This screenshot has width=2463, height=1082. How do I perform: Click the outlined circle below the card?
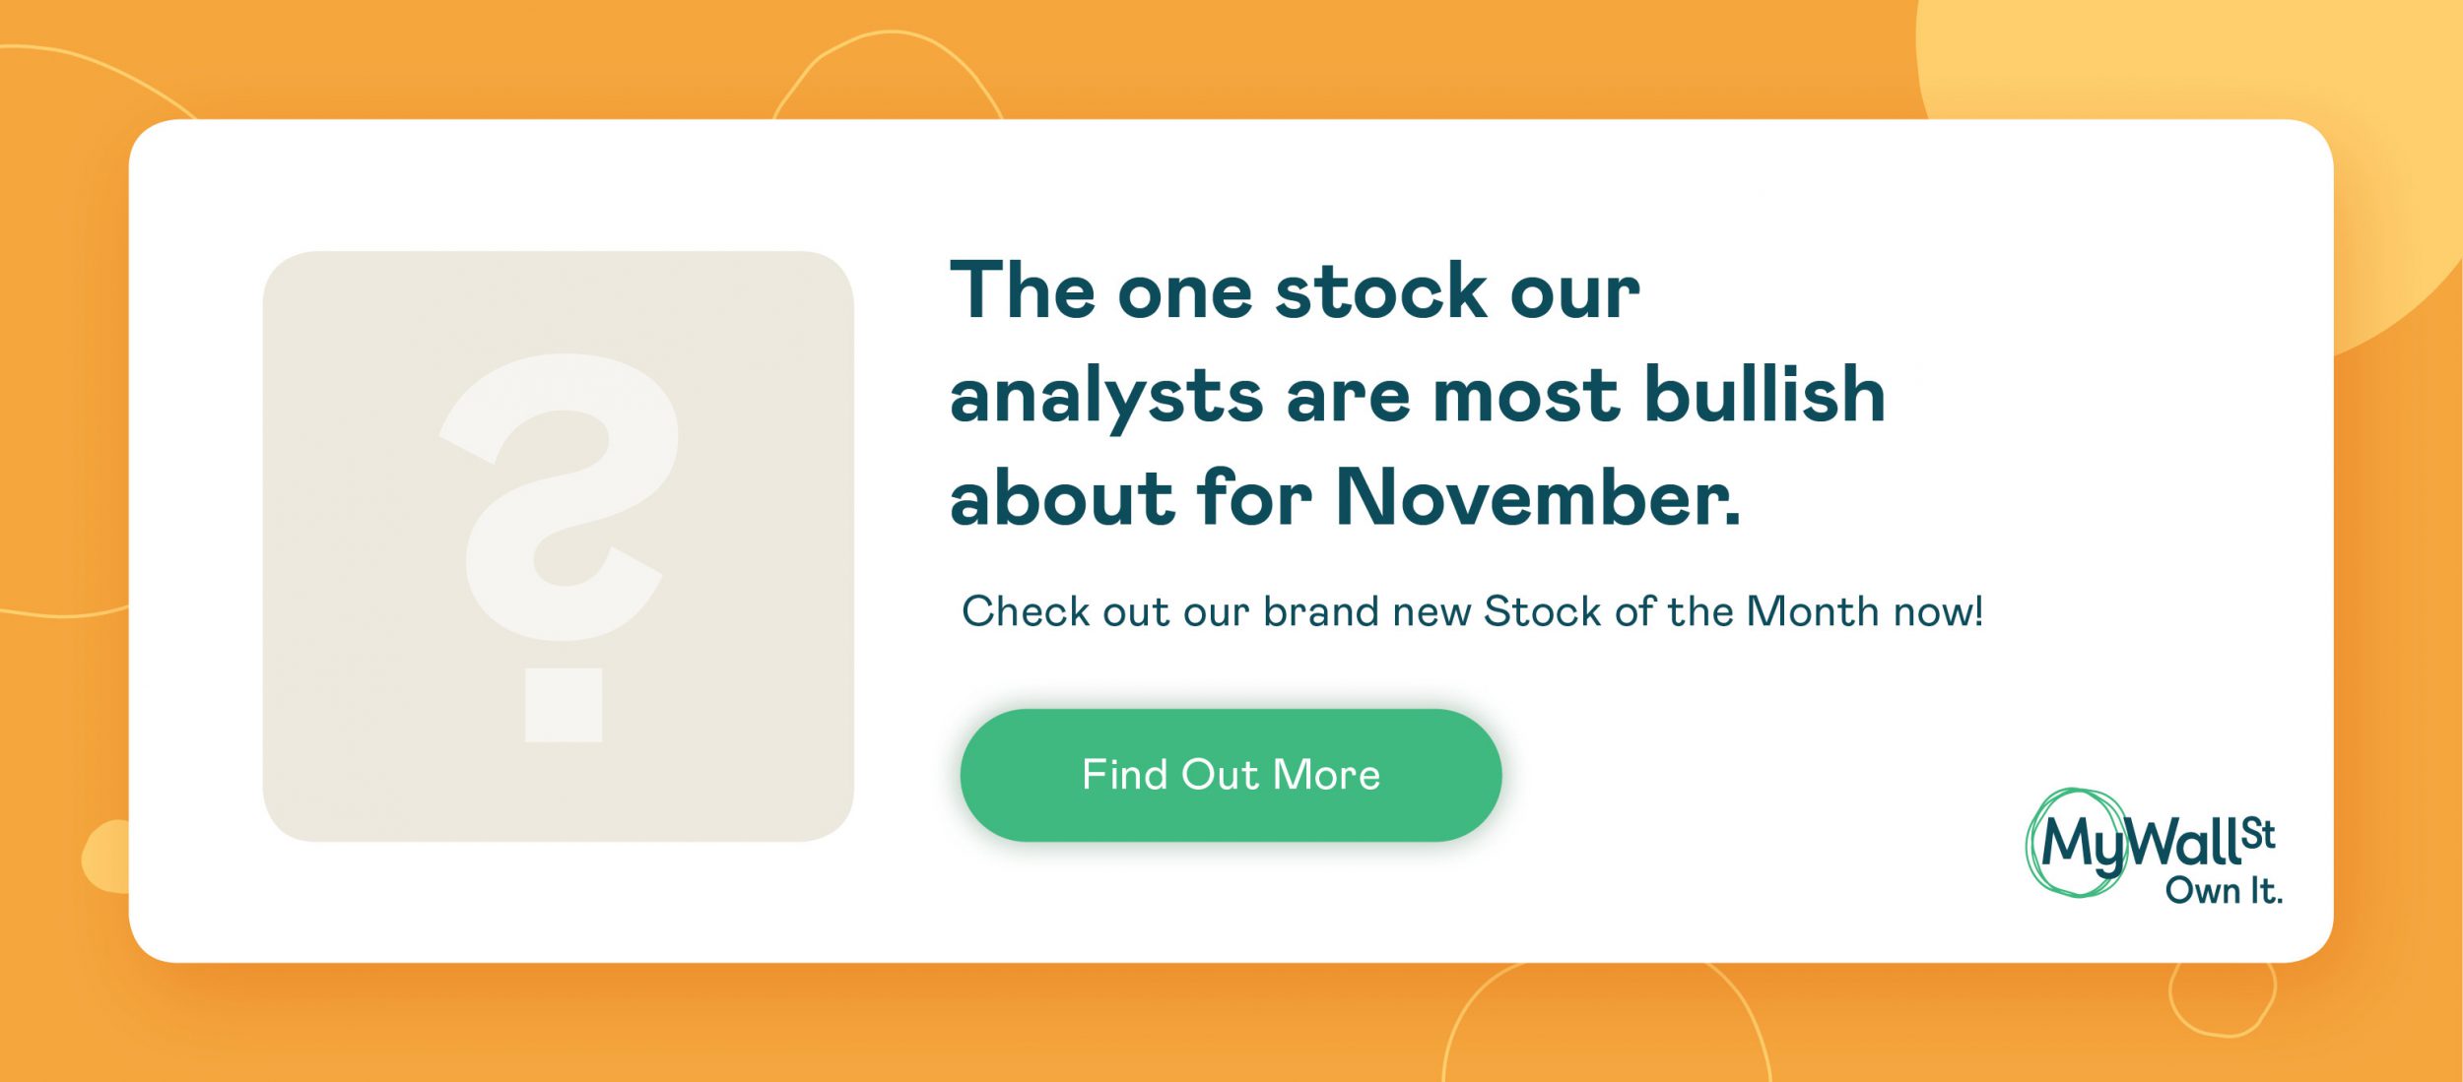pos(1606,1024)
